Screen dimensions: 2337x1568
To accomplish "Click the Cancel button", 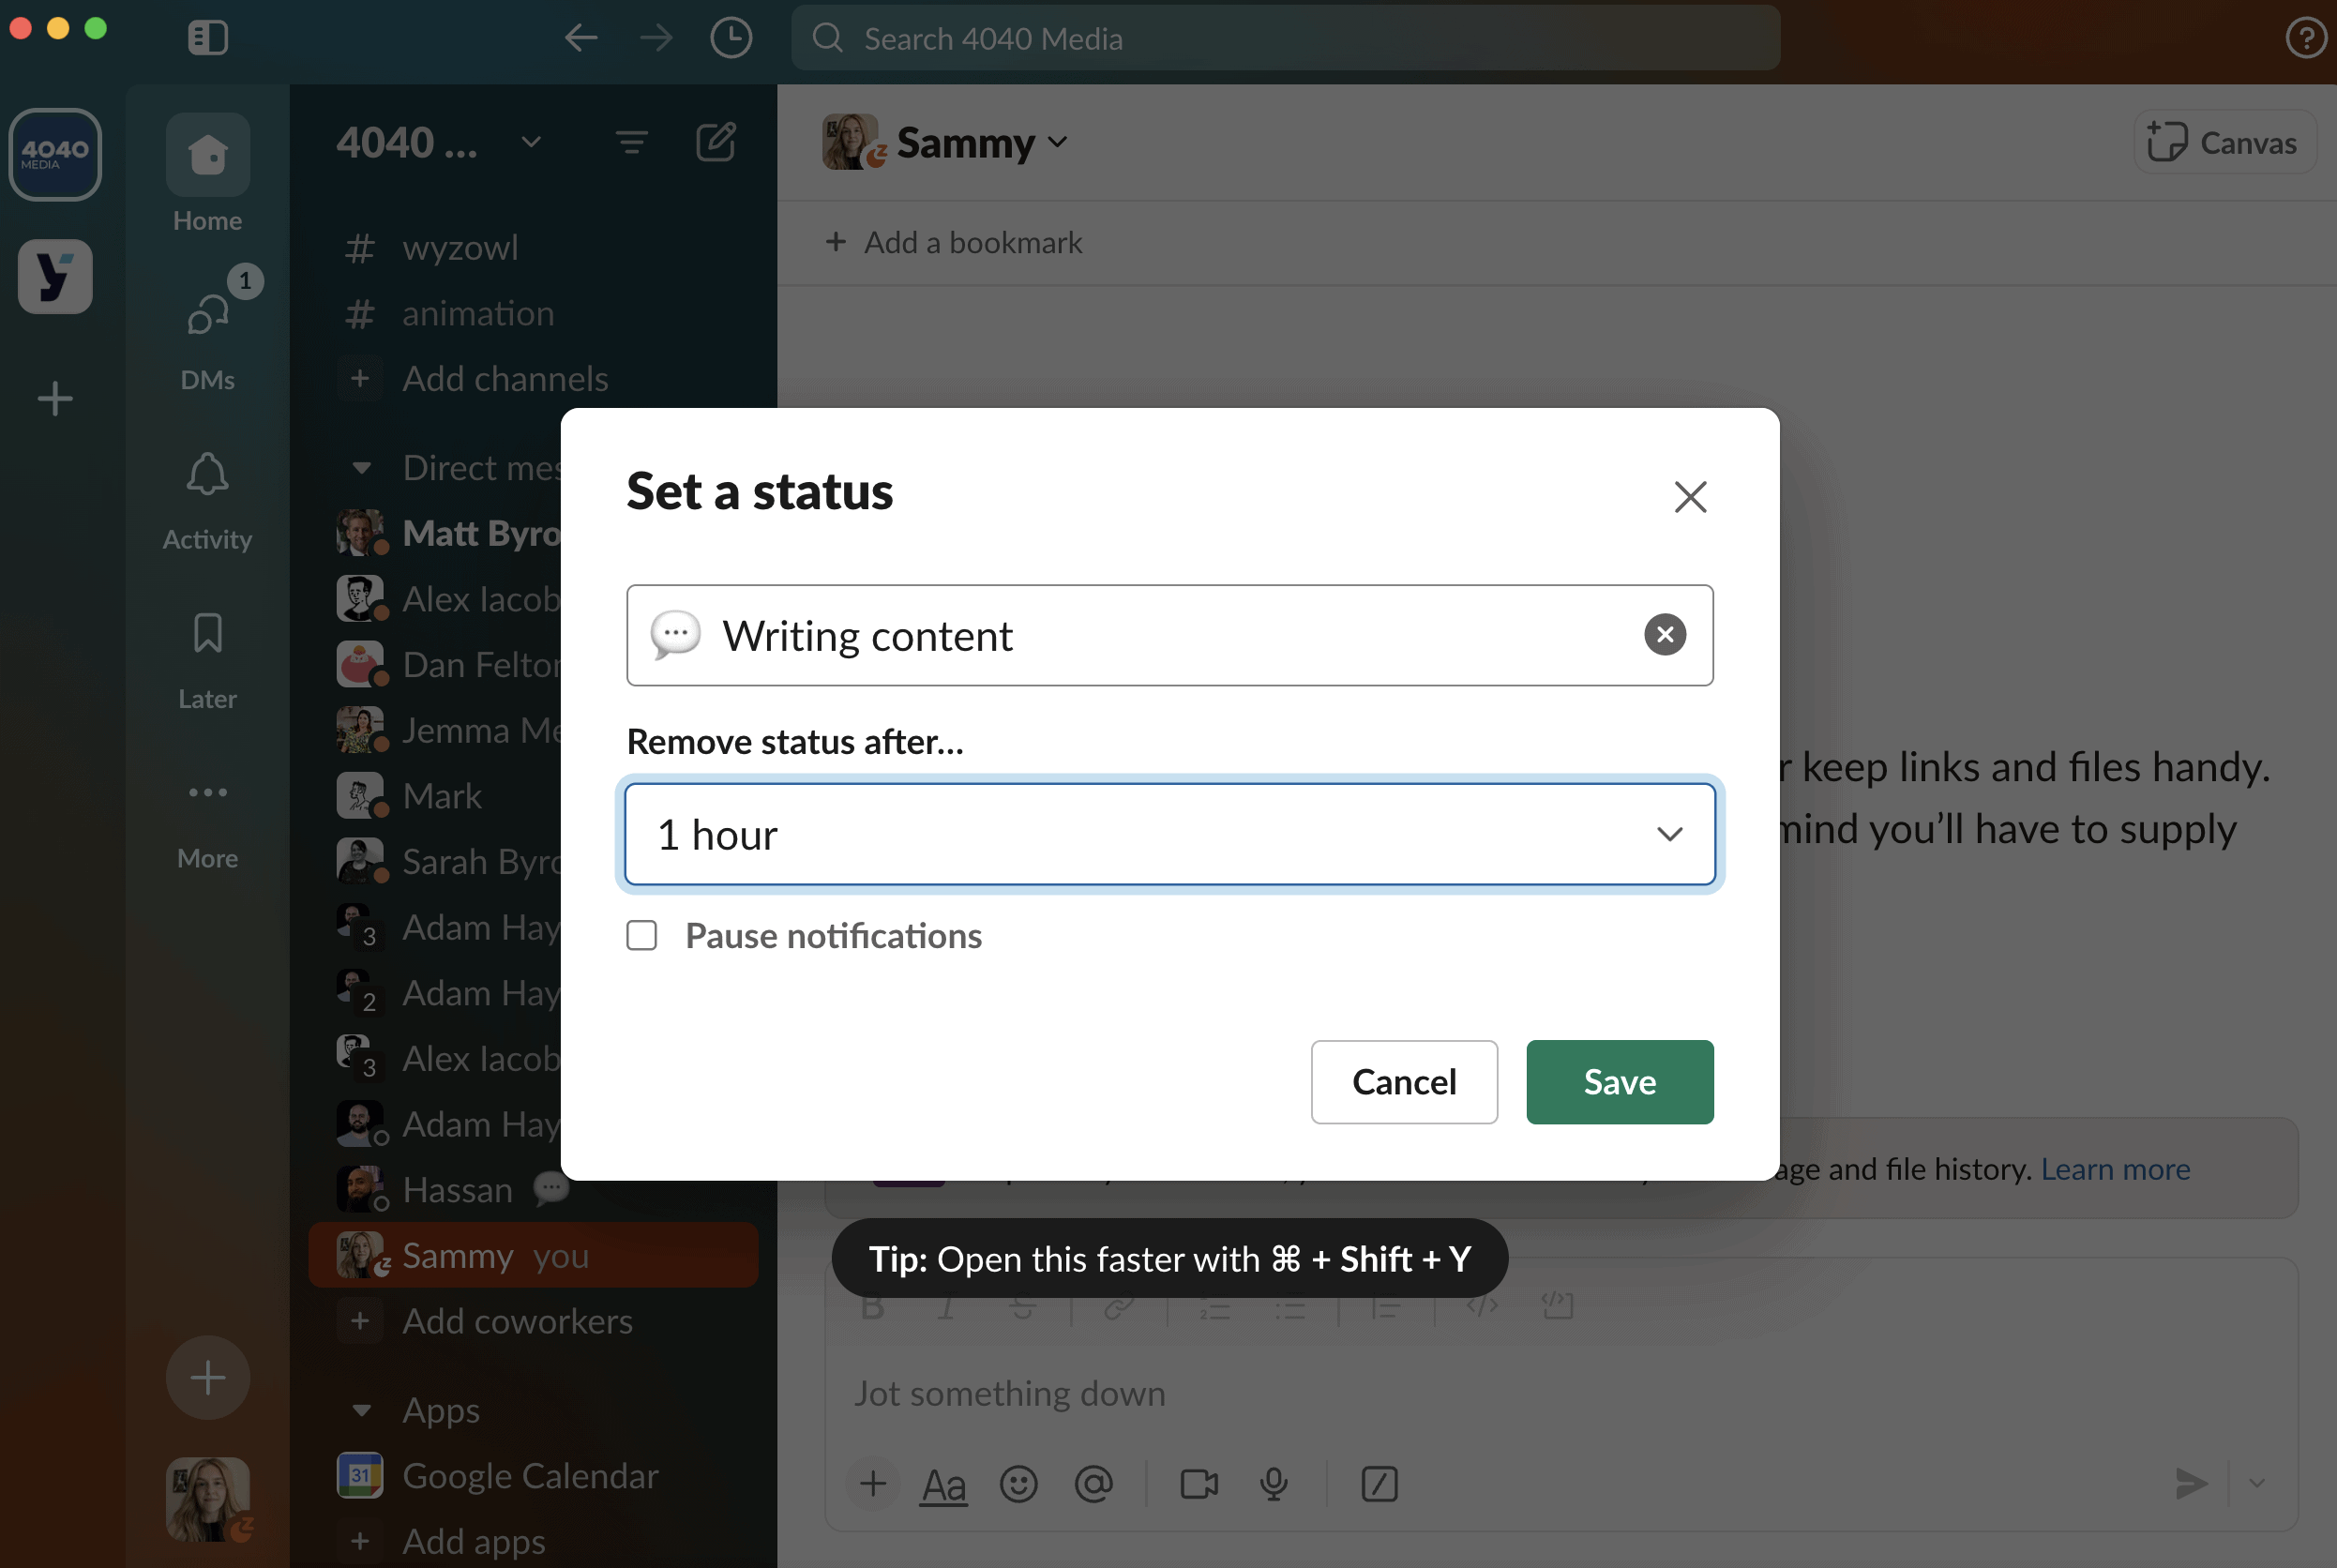I will click(x=1404, y=1082).
